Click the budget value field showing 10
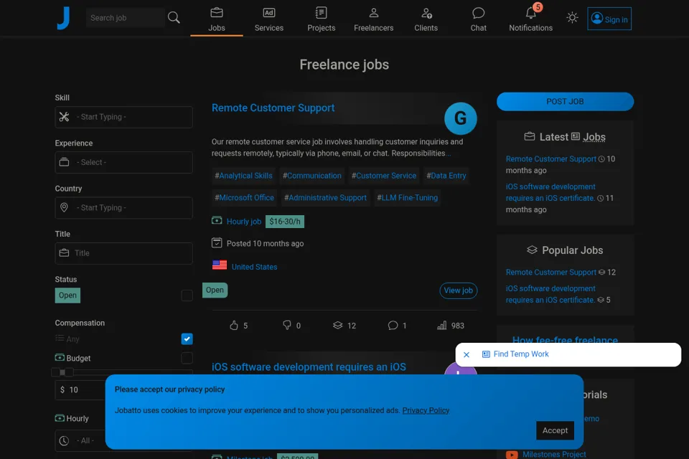The width and height of the screenshot is (689, 459). tap(80, 389)
